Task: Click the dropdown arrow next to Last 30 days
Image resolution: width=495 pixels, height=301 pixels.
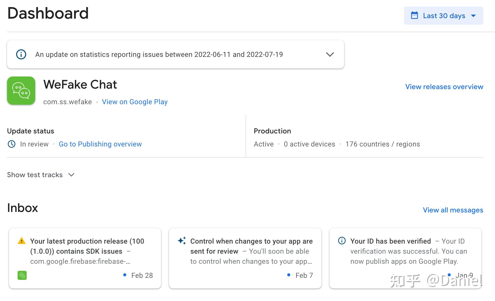Action: [x=473, y=16]
